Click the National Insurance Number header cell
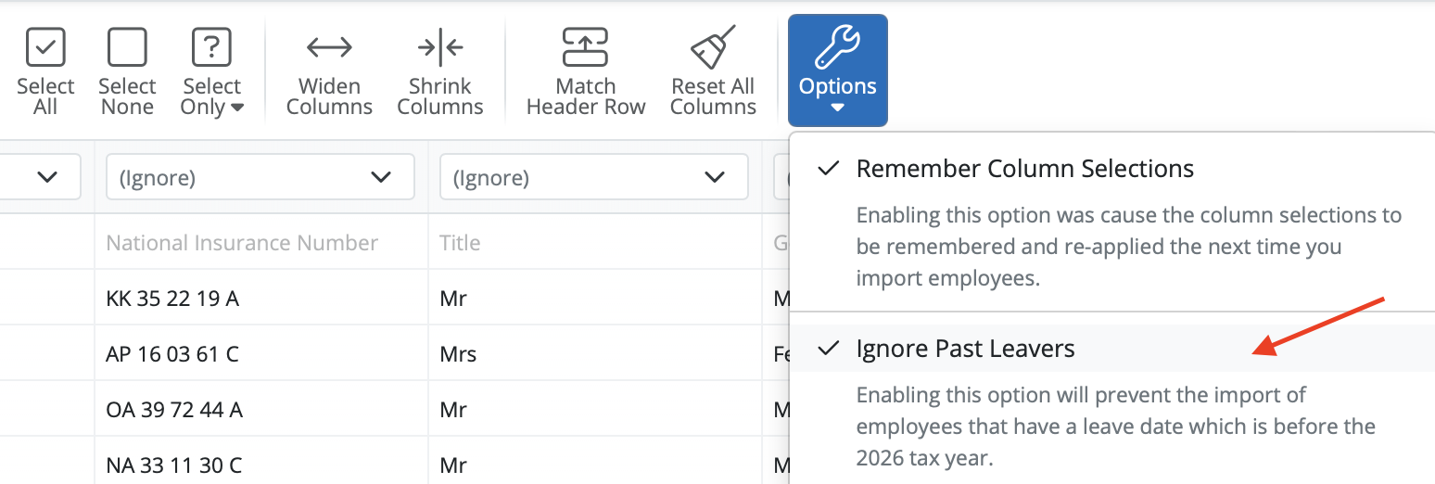 242,244
